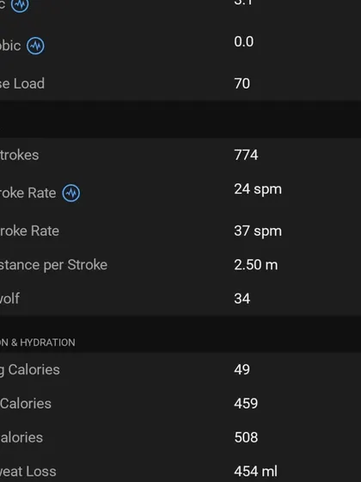
Task: Open chart icon next to Stroke Rate
Action: (70, 193)
